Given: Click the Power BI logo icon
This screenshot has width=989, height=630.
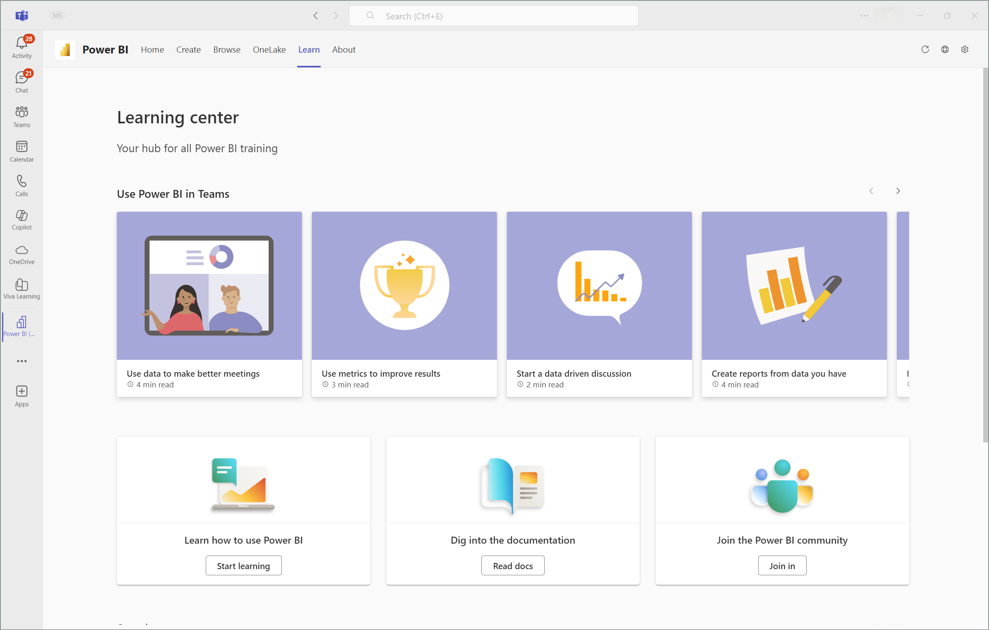Looking at the screenshot, I should [x=65, y=50].
